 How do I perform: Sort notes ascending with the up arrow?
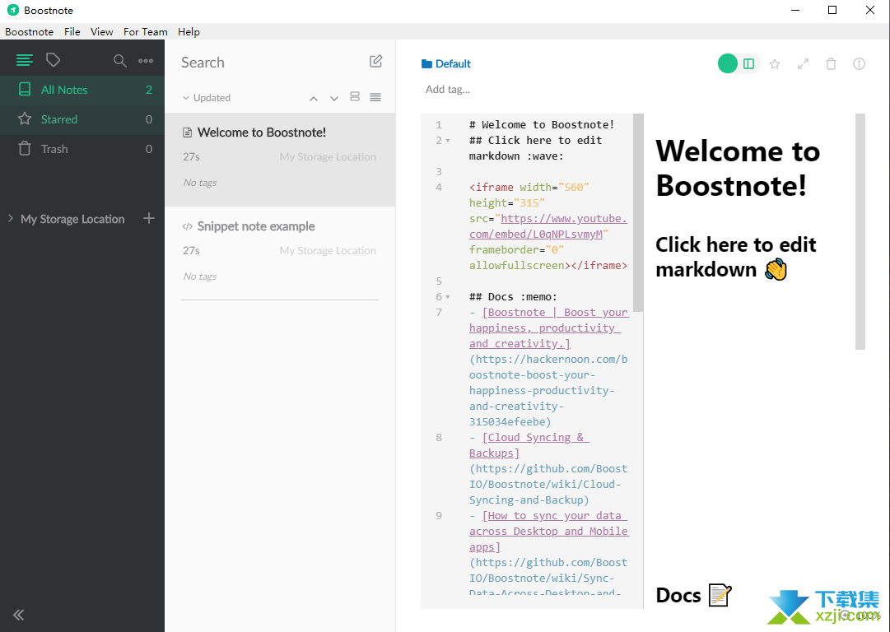point(314,98)
